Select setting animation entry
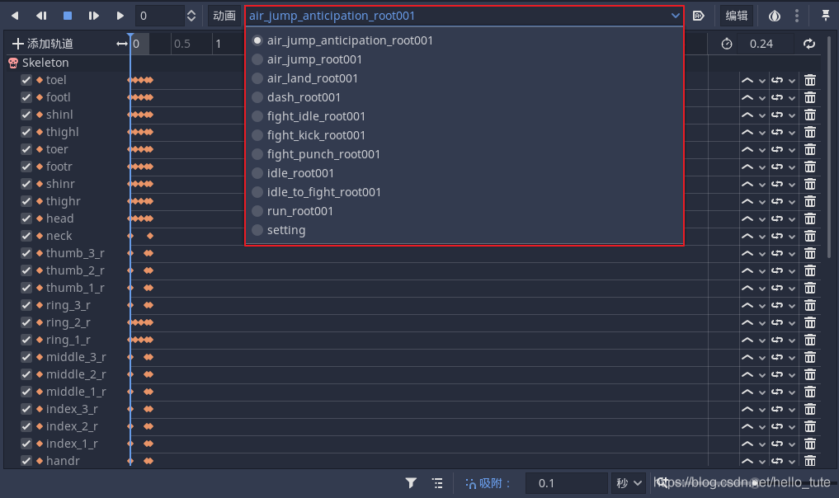 click(x=464, y=231)
